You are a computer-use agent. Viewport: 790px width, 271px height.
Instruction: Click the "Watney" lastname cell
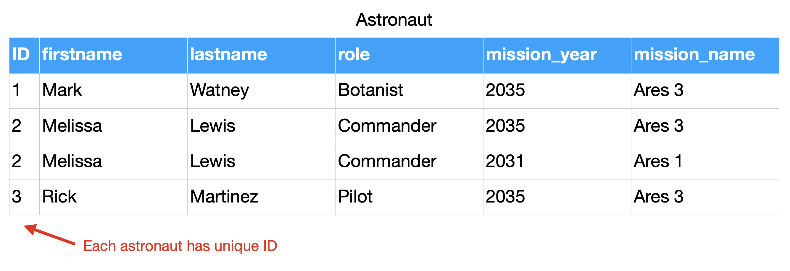[x=219, y=90]
